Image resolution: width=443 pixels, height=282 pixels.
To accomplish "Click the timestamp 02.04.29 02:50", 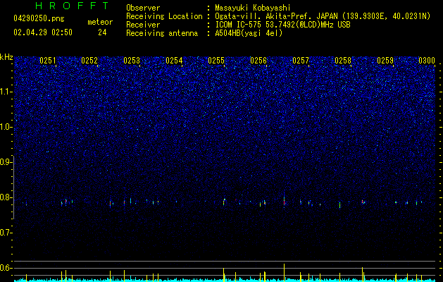I will (x=43, y=32).
